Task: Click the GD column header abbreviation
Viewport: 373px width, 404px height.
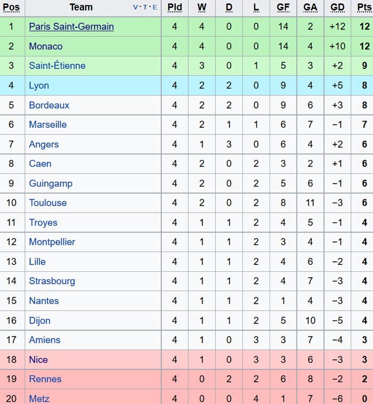Action: (337, 7)
